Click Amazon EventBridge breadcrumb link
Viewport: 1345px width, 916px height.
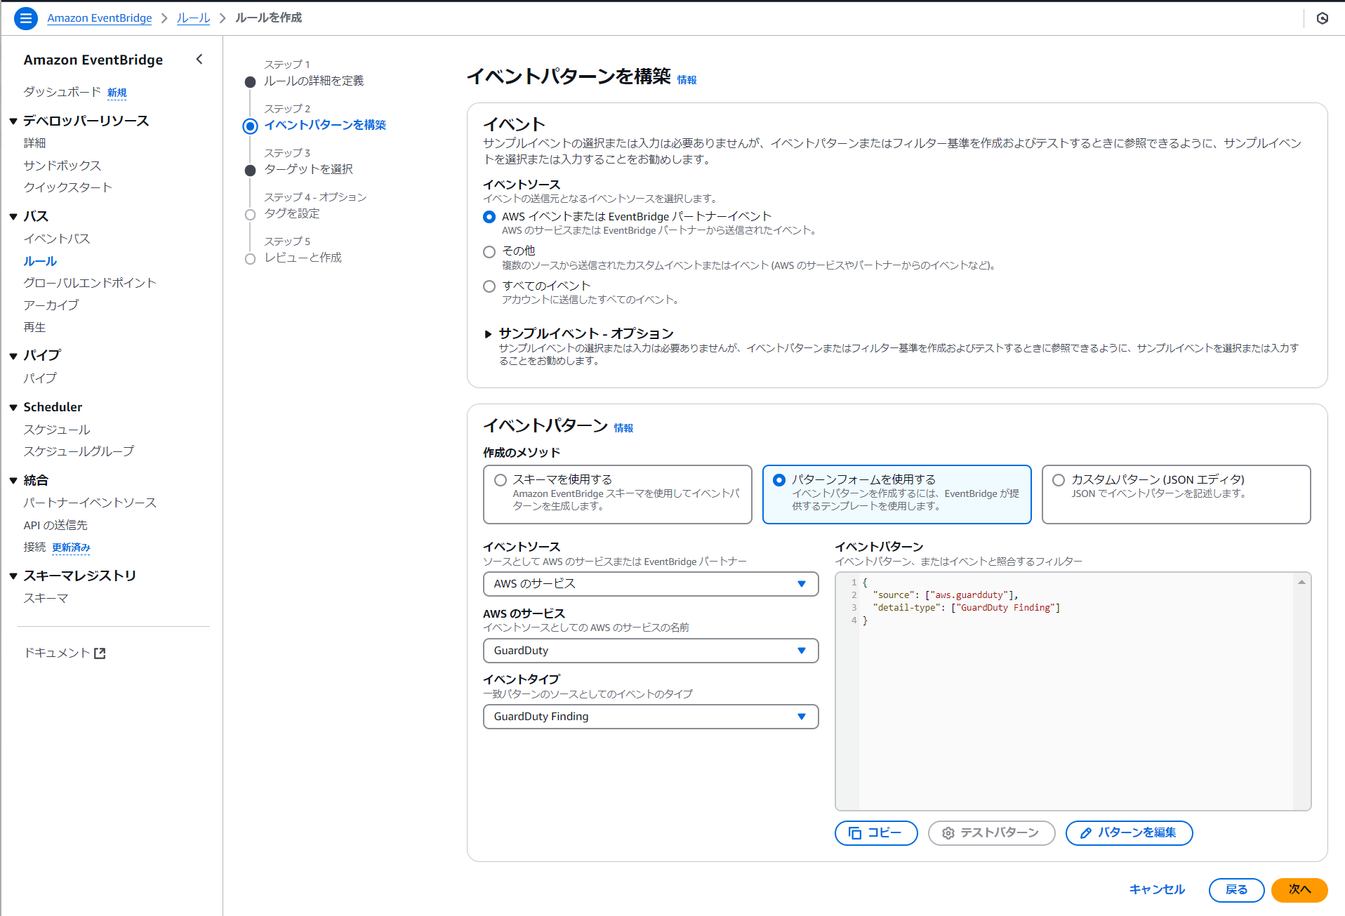click(100, 18)
